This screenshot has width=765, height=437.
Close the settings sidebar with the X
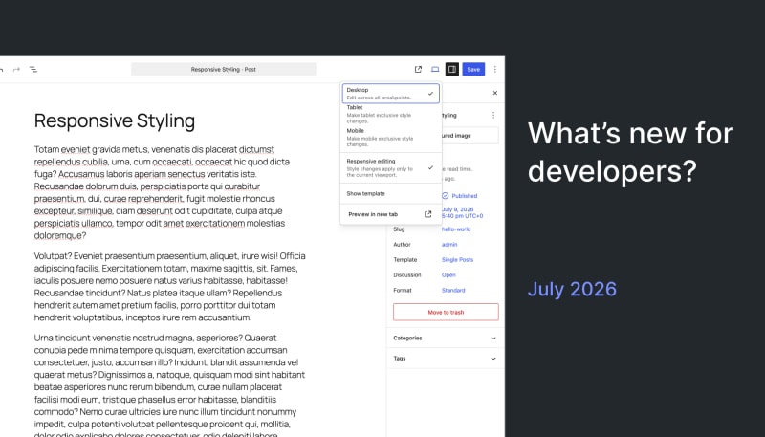tap(494, 93)
